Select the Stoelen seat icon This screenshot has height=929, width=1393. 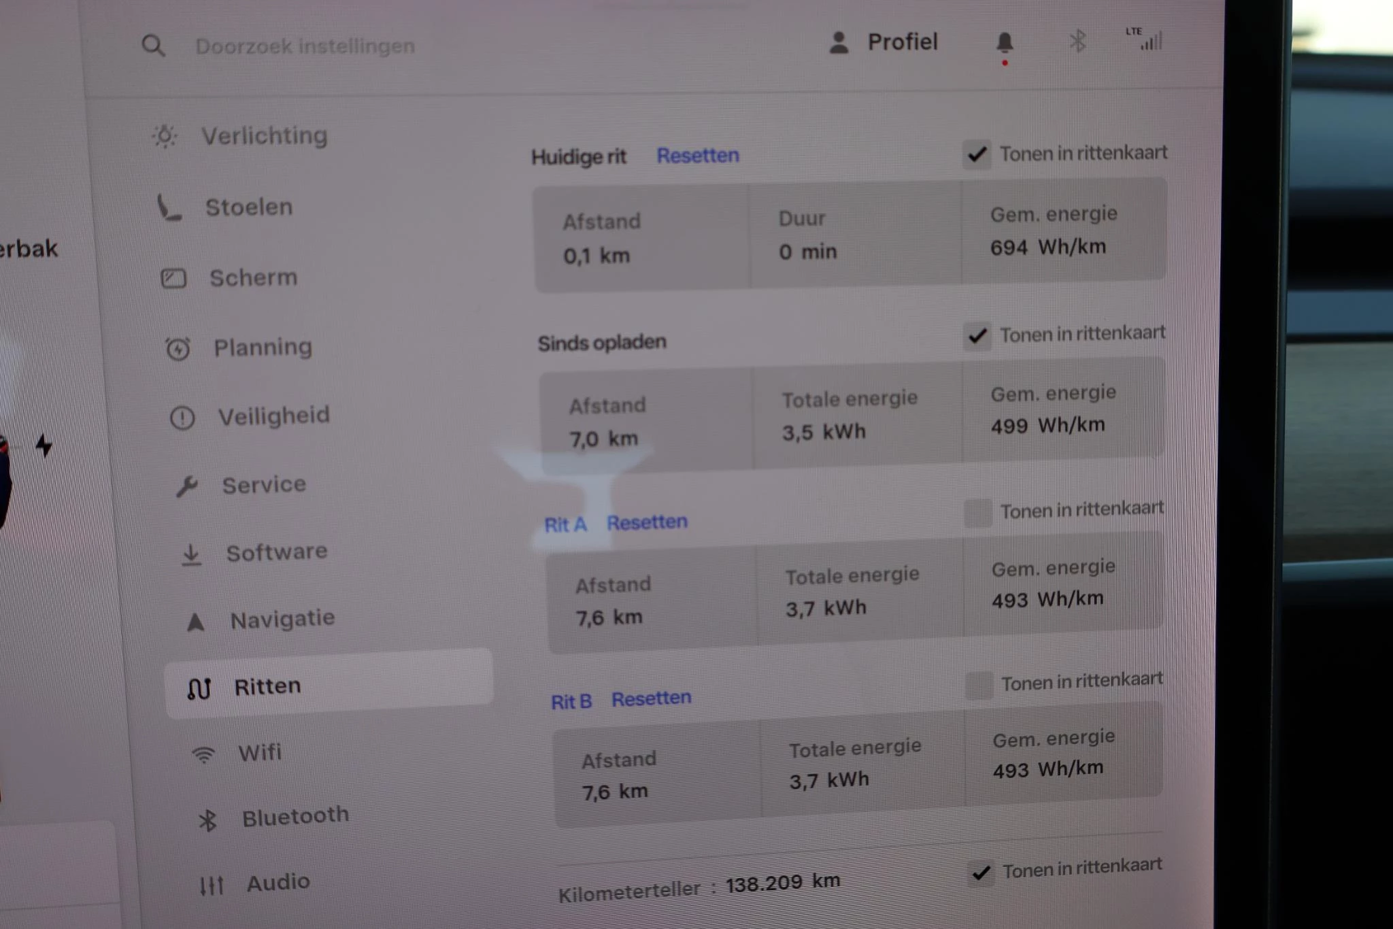point(169,207)
